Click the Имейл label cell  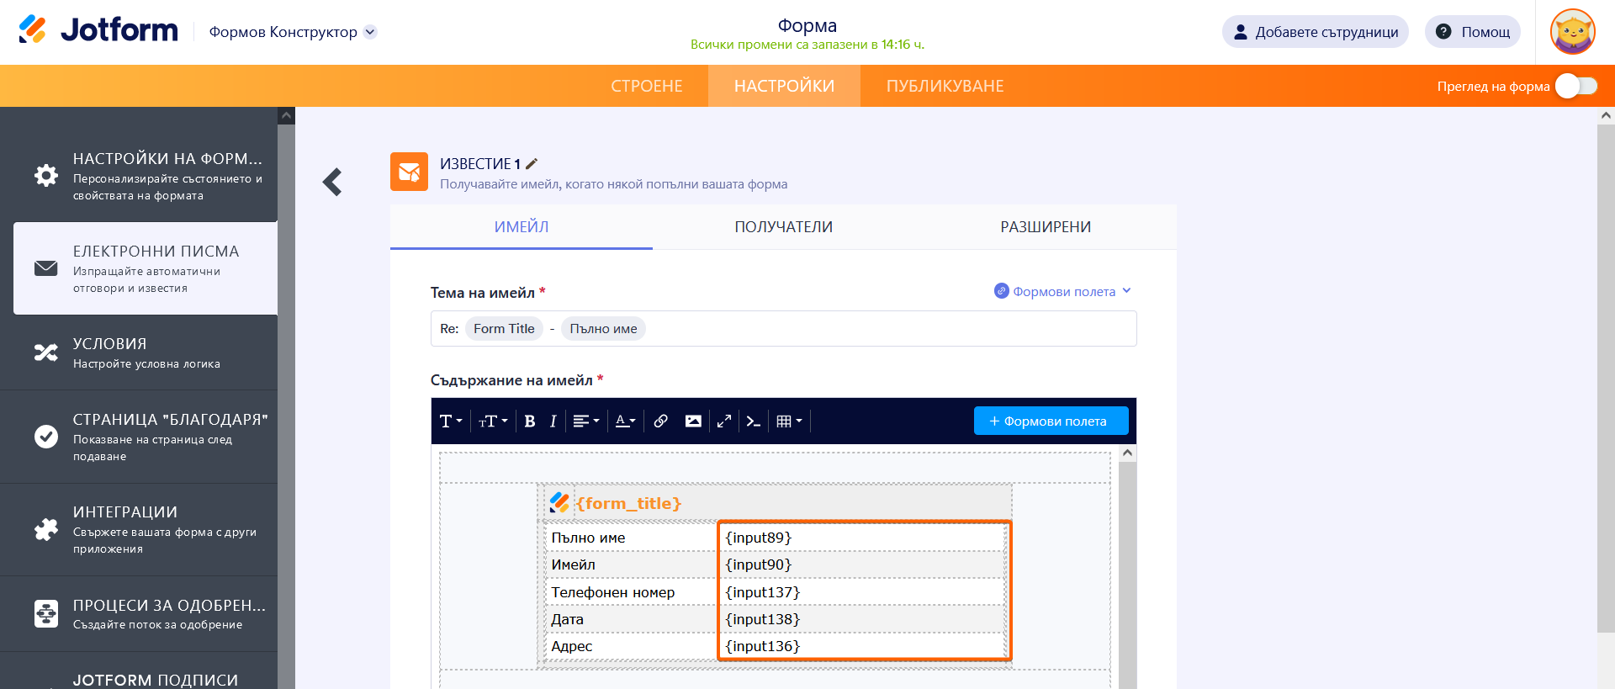click(631, 564)
